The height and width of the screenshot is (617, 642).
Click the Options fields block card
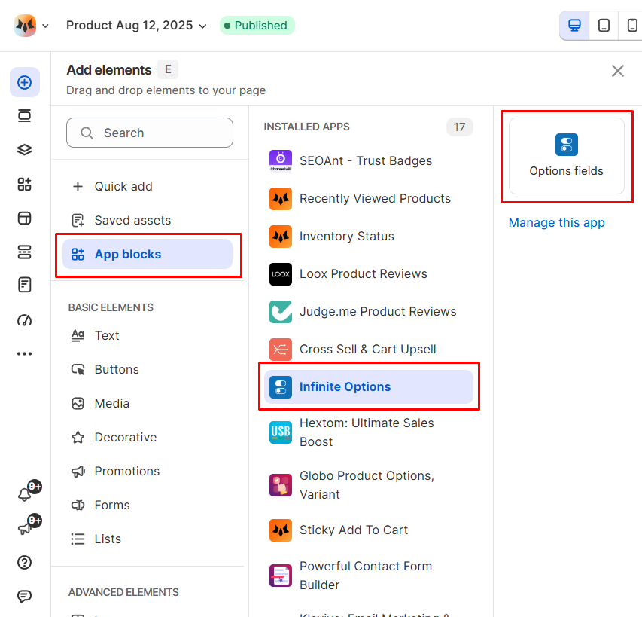click(566, 156)
